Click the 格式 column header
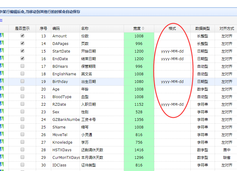Image resolution: width=237 pixels, height=171 pixels. pos(172,29)
